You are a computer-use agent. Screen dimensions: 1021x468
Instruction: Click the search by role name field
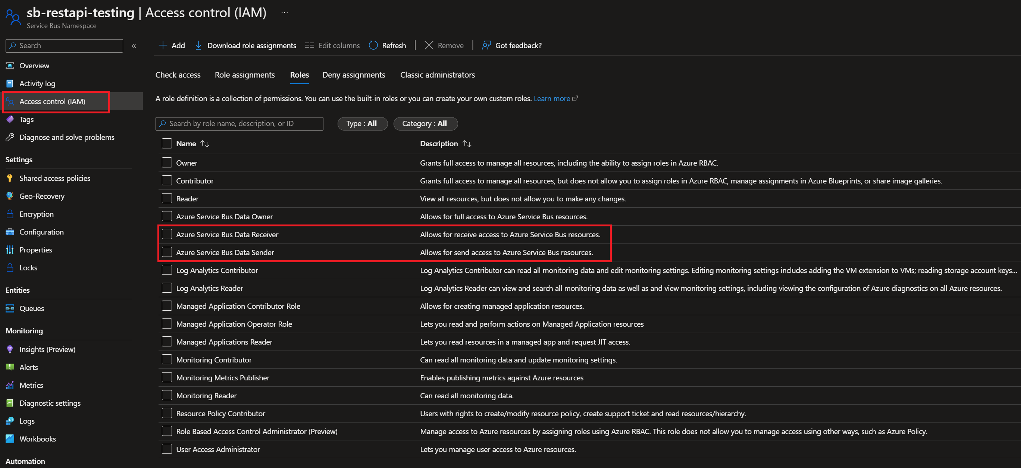[x=240, y=123]
